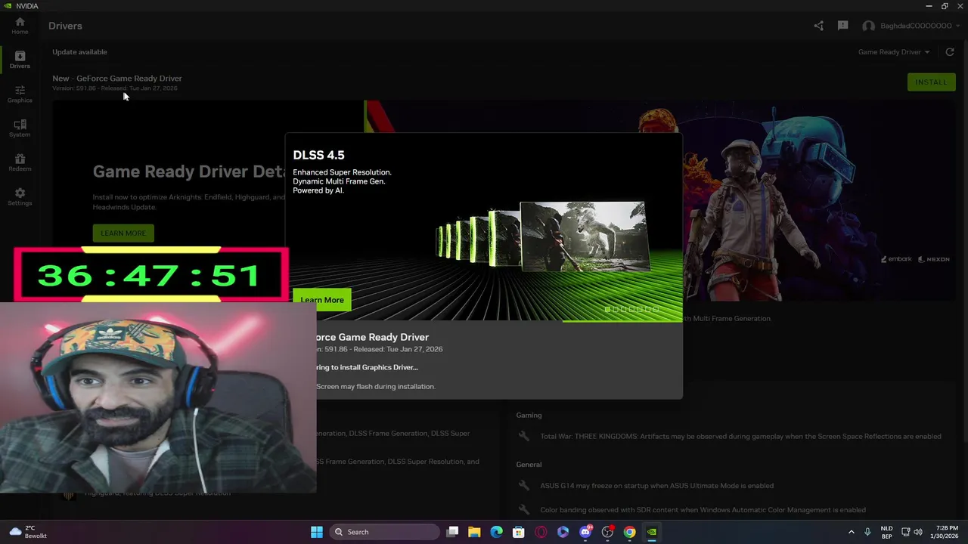
Task: Open the Settings sidebar section
Action: 20,196
